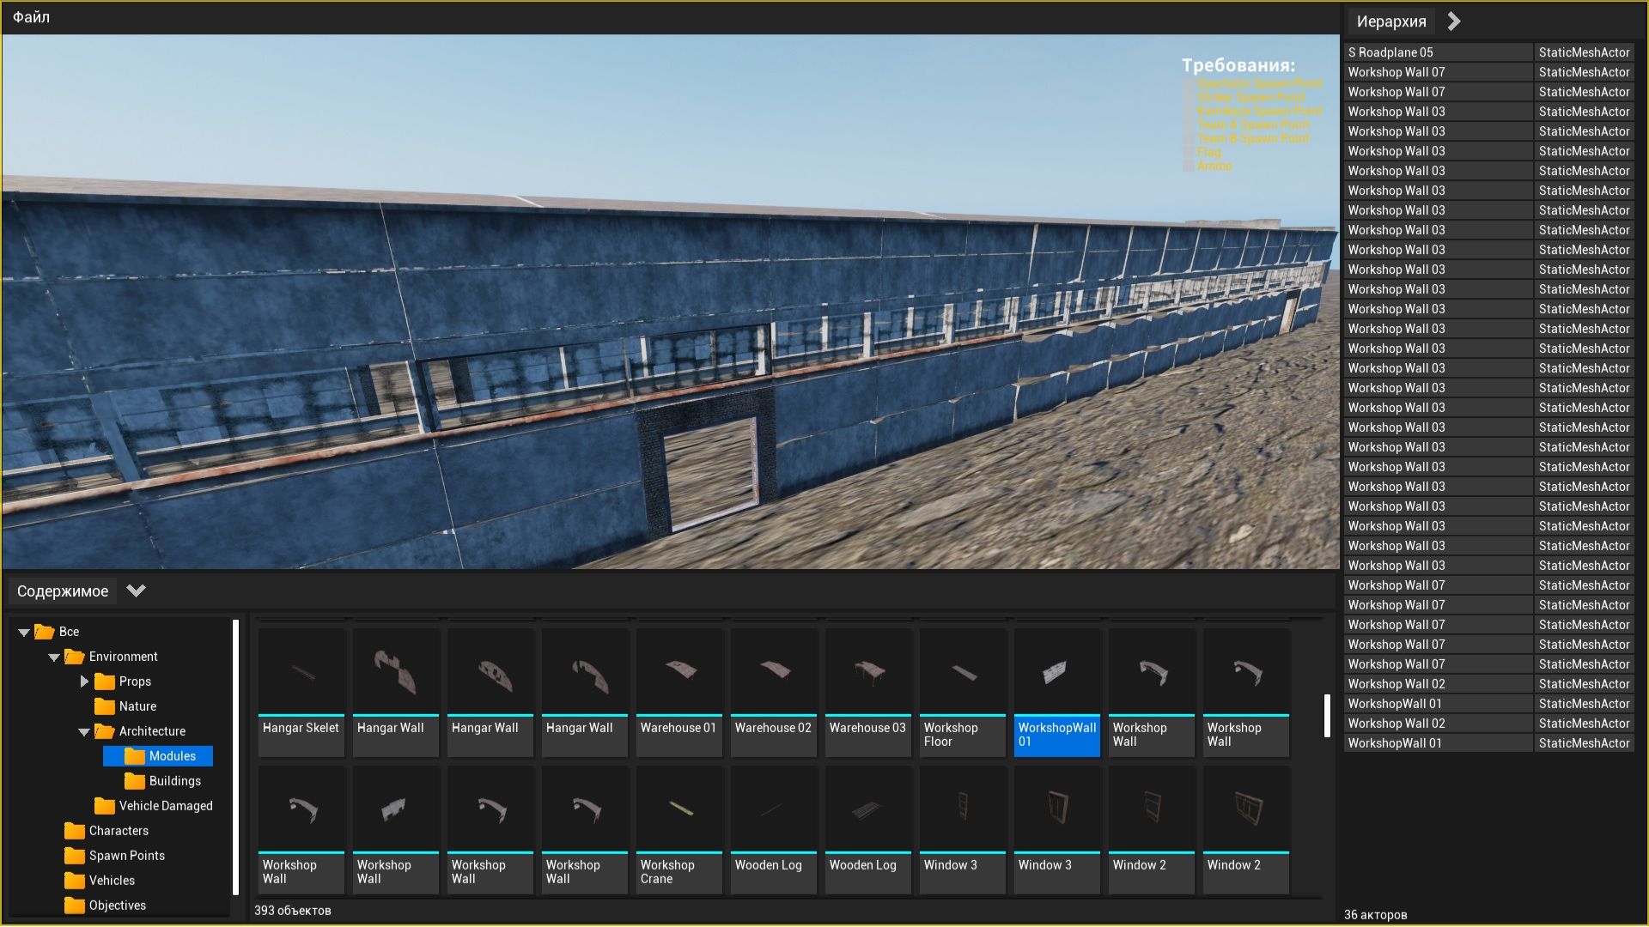Viewport: 1649px width, 927px height.
Task: Click the Требования heading in viewport
Action: pos(1238,65)
